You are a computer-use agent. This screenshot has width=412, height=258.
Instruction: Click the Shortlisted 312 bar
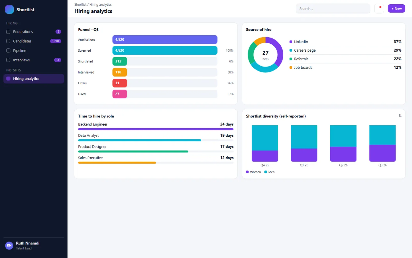(x=119, y=61)
